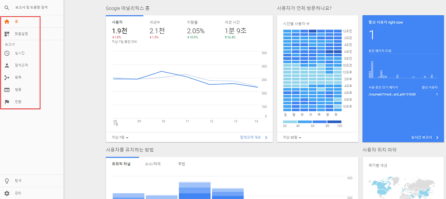Switch to the 트래픽 채널 tab
Screen dimensions: 446x199
121,164
